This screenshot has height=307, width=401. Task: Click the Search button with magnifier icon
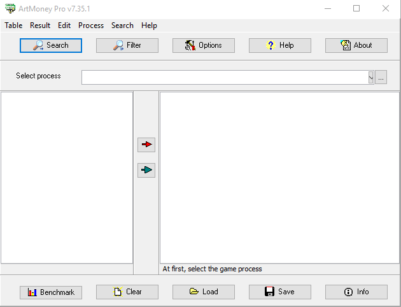51,45
